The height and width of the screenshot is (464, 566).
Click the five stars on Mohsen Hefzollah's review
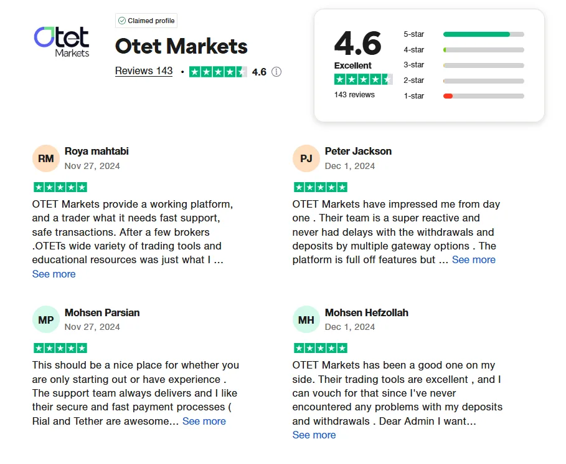click(x=320, y=348)
